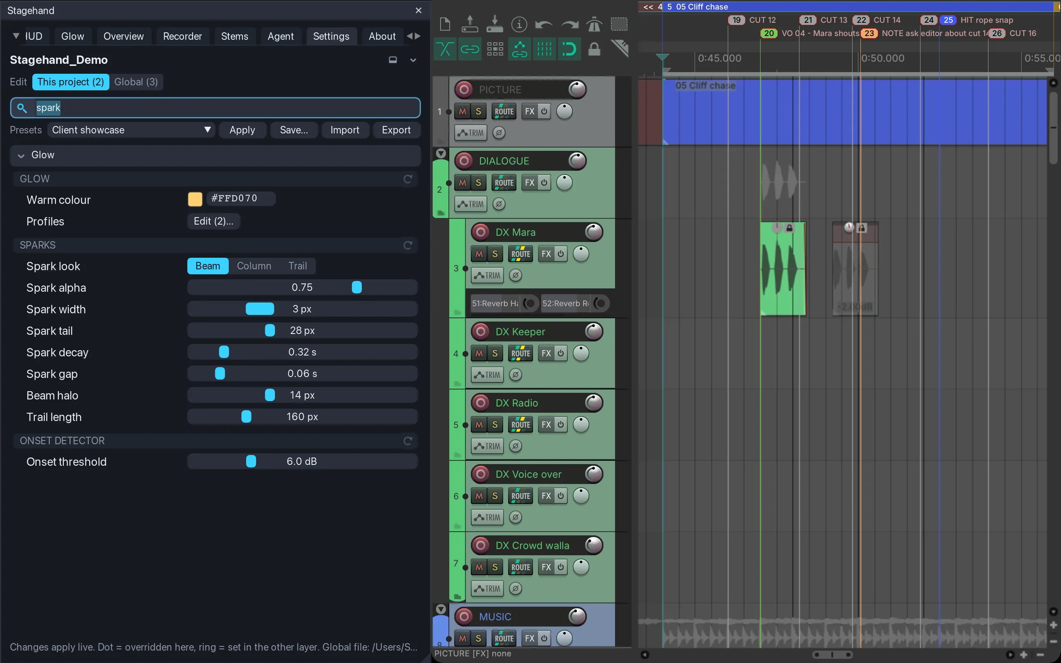
Task: Toggle phase invert on DX Crowd walla
Action: coord(516,588)
